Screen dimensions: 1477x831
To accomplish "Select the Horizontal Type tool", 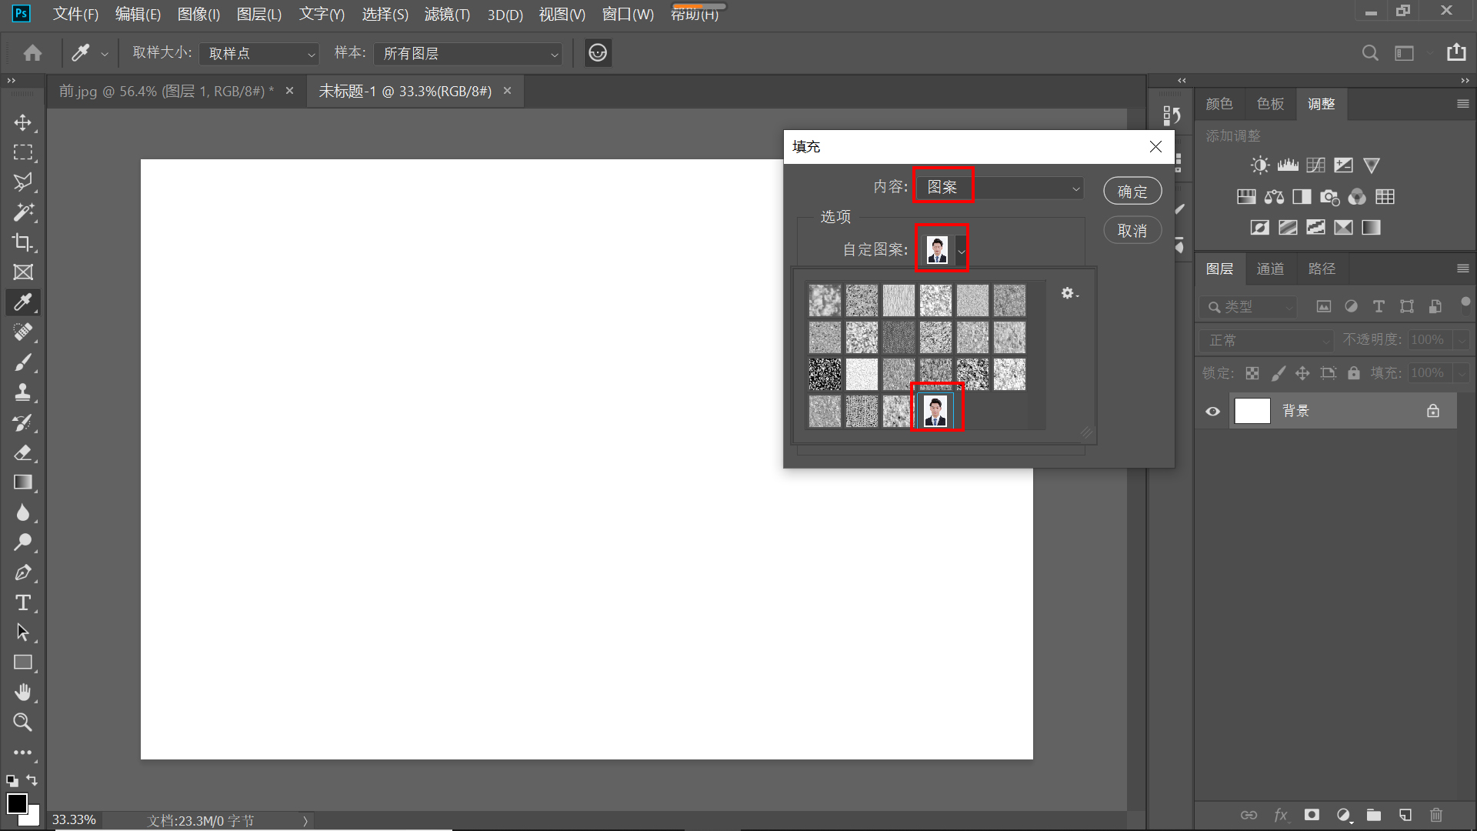I will tap(23, 602).
